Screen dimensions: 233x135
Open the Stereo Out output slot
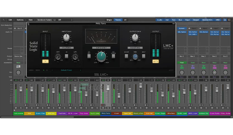tap(18, 56)
